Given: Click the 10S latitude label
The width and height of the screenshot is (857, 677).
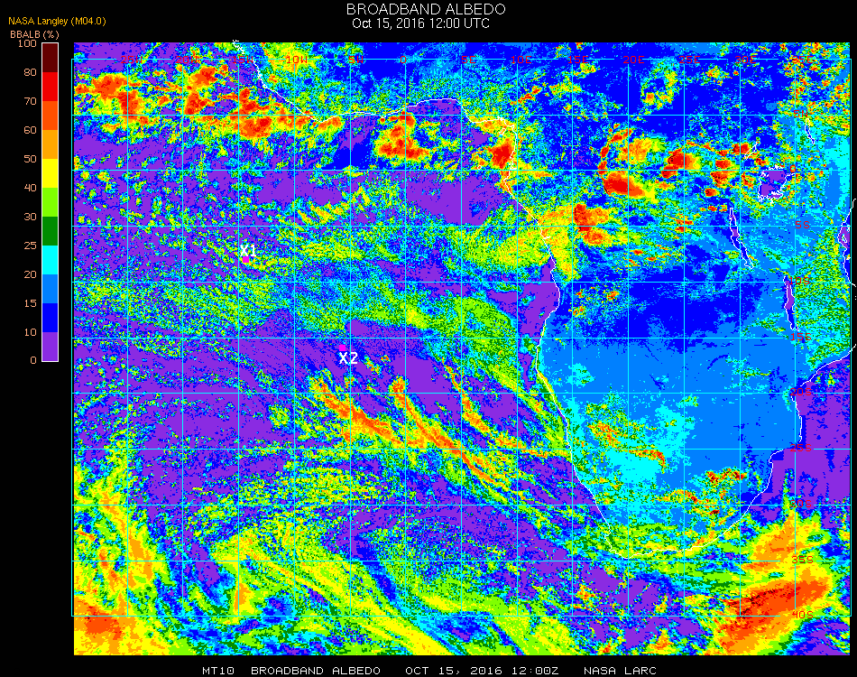Looking at the screenshot, I should (x=799, y=281).
